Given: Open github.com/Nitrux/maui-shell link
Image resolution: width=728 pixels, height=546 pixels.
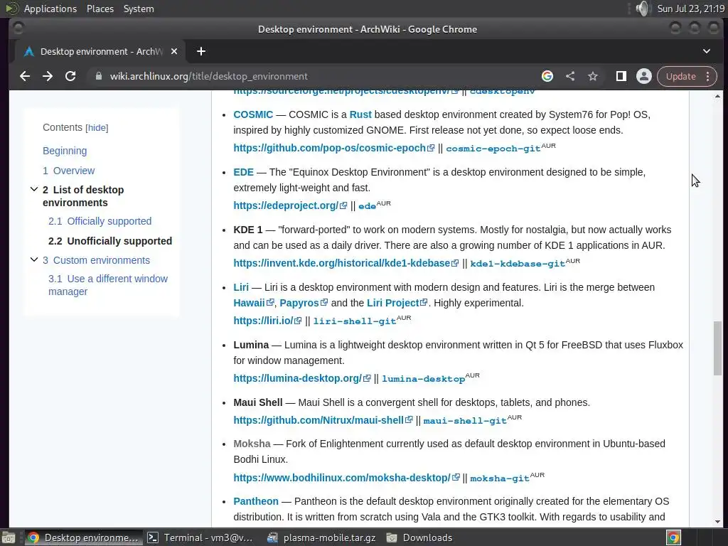Looking at the screenshot, I should (x=323, y=420).
